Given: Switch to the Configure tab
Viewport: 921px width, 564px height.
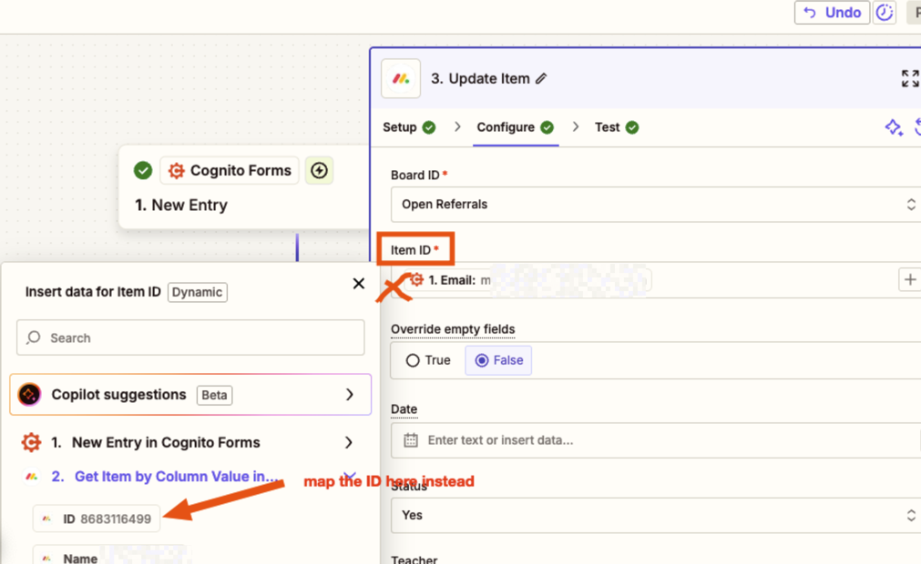Looking at the screenshot, I should (x=515, y=127).
